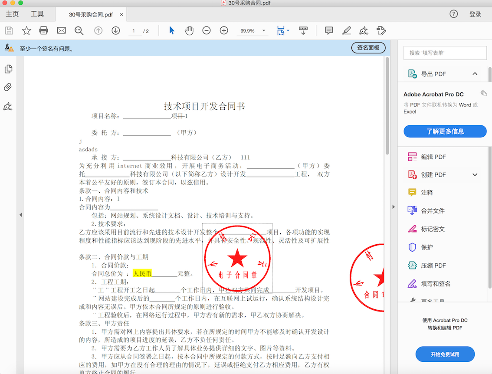
Task: Open the zoom percentage dropdown
Action: point(264,30)
